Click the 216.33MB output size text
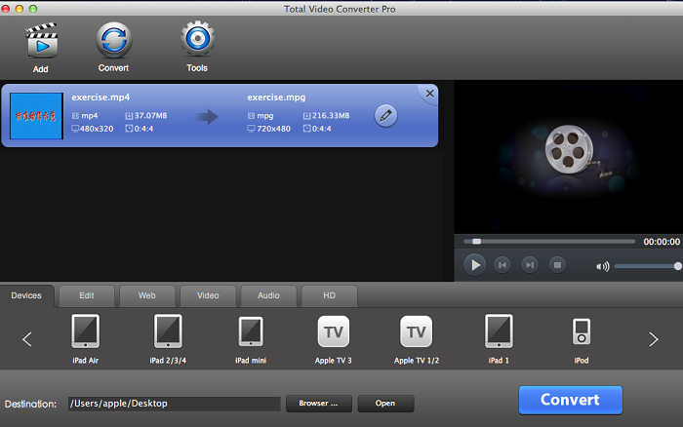This screenshot has width=683, height=427. tap(331, 116)
